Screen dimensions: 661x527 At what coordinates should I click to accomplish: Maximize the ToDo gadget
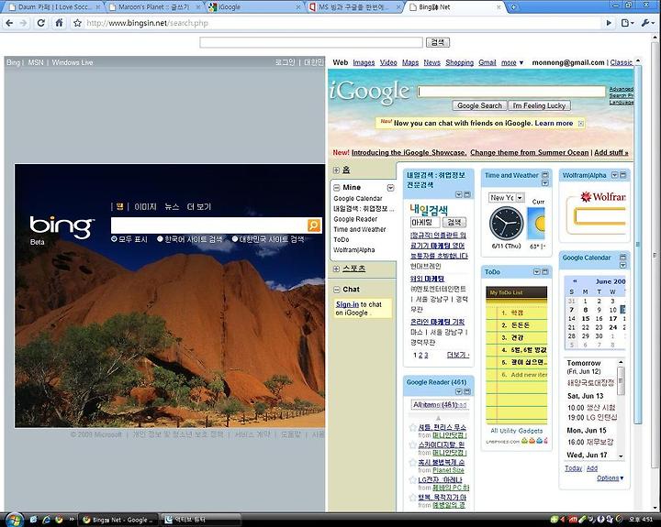544,272
